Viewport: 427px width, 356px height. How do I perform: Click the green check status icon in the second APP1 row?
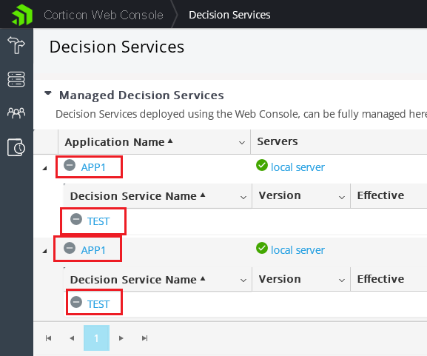[x=262, y=248]
